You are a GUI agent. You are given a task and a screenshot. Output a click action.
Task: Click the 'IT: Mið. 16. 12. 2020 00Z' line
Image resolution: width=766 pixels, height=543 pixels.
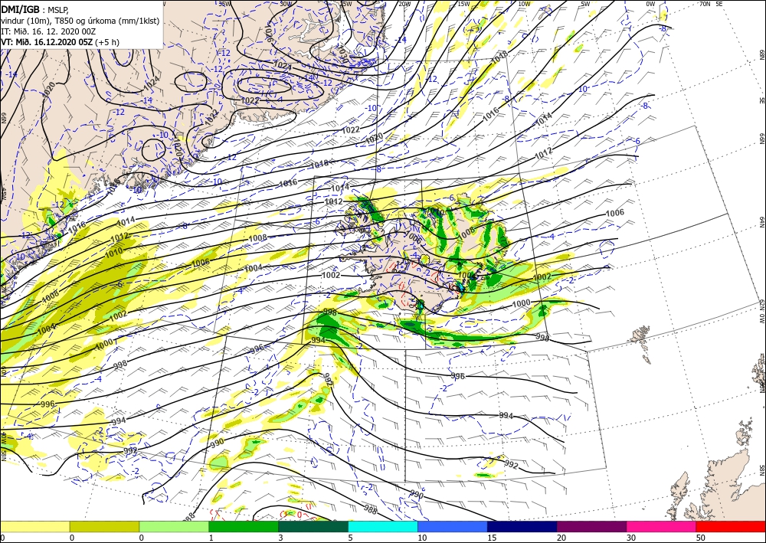click(x=48, y=31)
